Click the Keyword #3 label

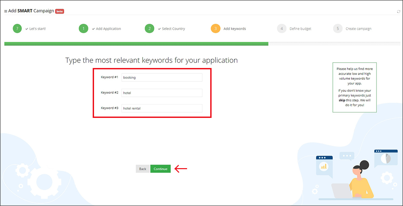(109, 108)
